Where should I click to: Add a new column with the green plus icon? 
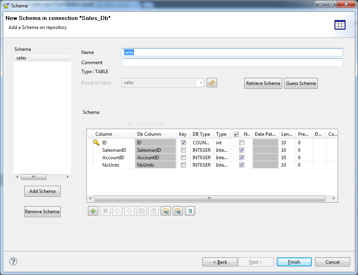[x=93, y=211]
